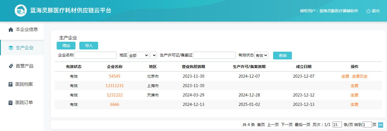Click the 导入 button
The image size is (387, 131).
89,46
